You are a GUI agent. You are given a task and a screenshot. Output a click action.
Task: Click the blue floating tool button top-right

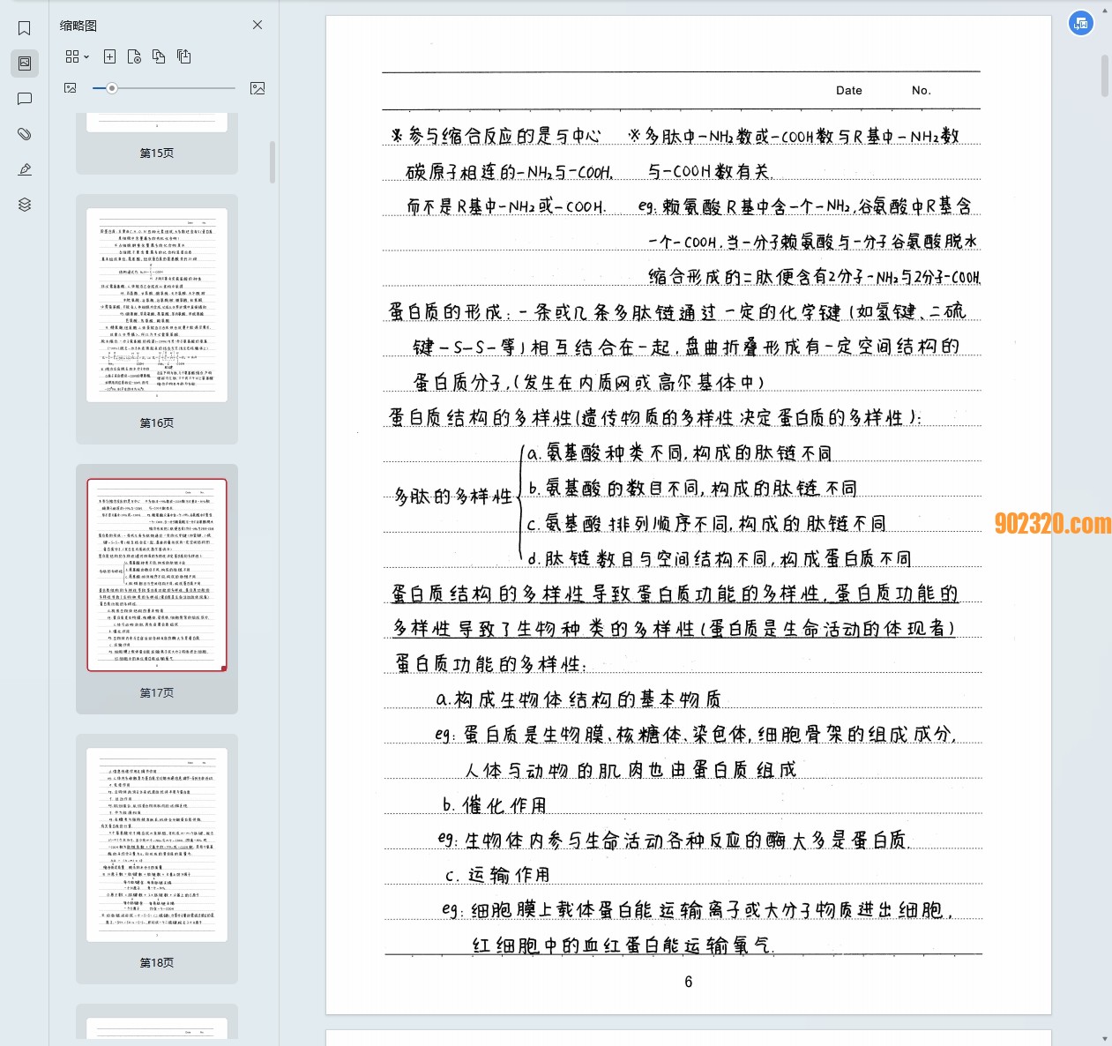click(1081, 24)
